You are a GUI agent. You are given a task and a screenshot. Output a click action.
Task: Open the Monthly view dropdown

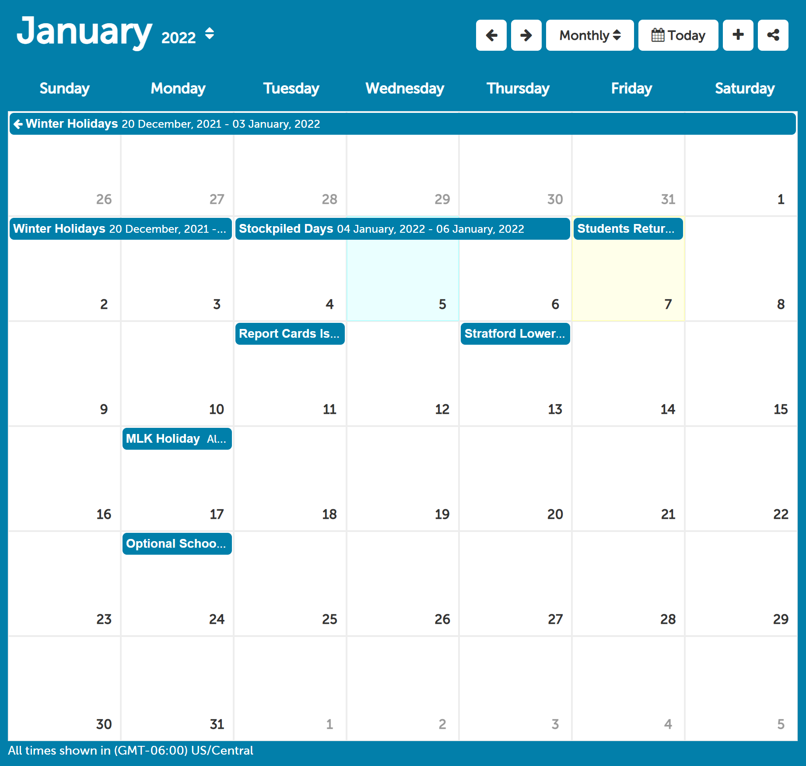pos(589,35)
